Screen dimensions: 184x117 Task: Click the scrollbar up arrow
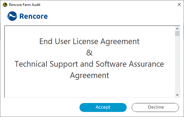pyautogui.click(x=177, y=29)
